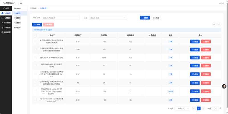Click the 产品管理 breadcrumb parent link

[33, 9]
